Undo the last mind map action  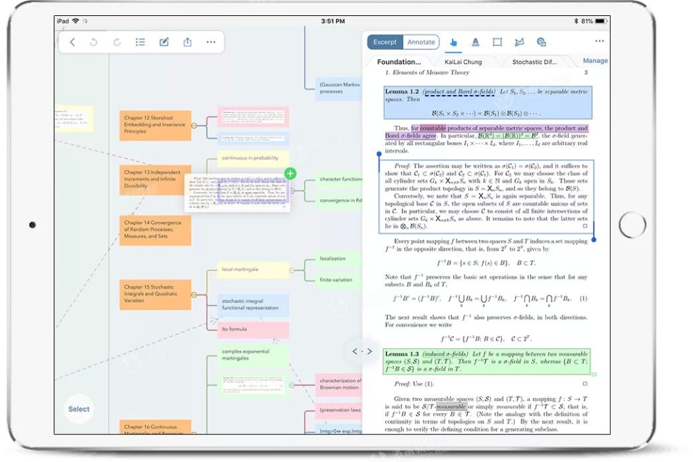(x=94, y=42)
